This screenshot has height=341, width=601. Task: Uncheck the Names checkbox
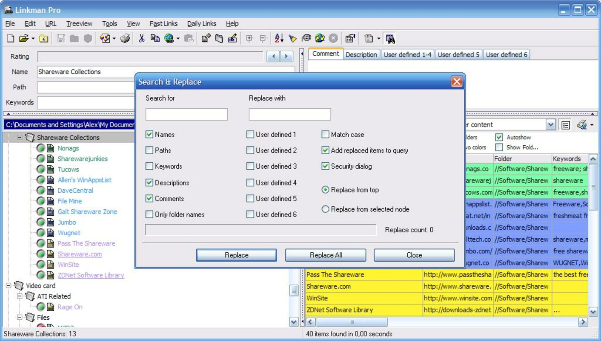(149, 134)
